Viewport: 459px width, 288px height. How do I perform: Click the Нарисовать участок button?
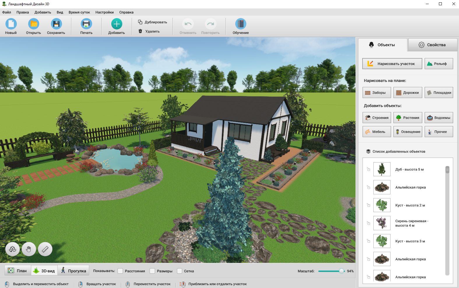tap(392, 64)
